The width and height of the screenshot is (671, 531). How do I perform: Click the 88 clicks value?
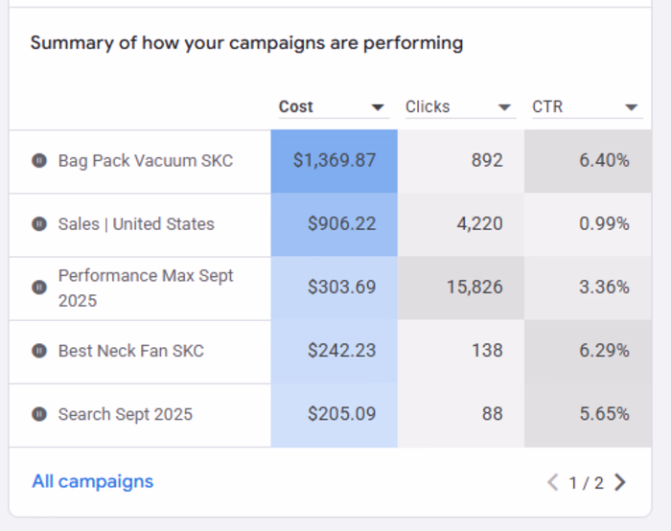coord(492,414)
